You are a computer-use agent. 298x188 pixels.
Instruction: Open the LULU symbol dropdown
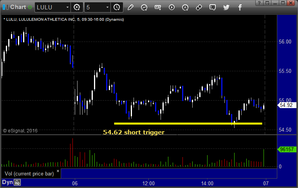tap(67, 7)
